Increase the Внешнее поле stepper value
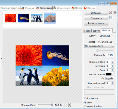The width and height of the screenshot is (118, 109). coord(113,61)
